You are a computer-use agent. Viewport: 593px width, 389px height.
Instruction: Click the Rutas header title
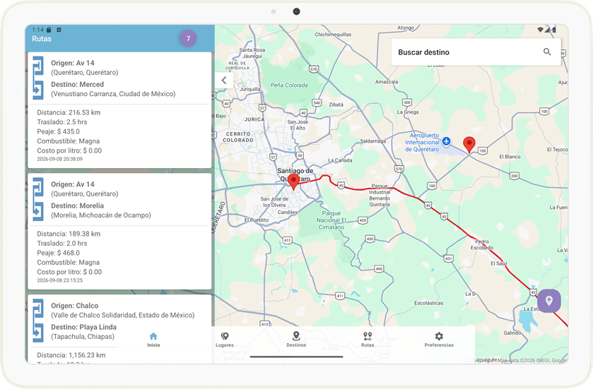point(42,39)
